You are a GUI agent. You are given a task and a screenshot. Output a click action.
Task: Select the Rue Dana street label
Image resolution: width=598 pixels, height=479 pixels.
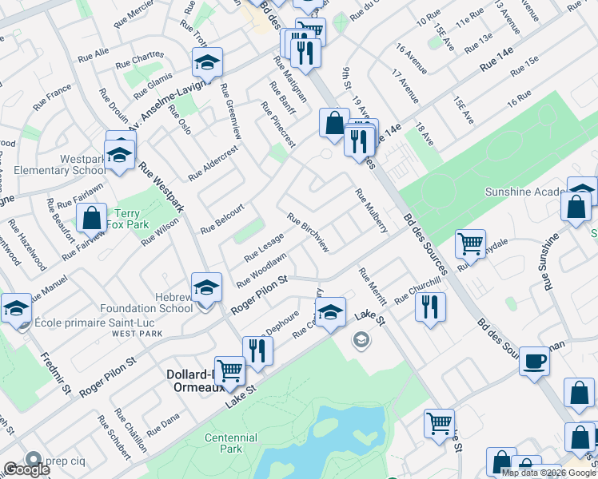[x=163, y=426]
